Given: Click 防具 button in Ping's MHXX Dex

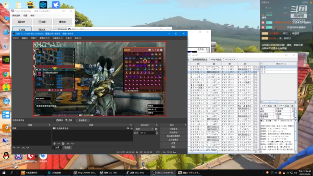Looking at the screenshot, I should tap(42, 29).
